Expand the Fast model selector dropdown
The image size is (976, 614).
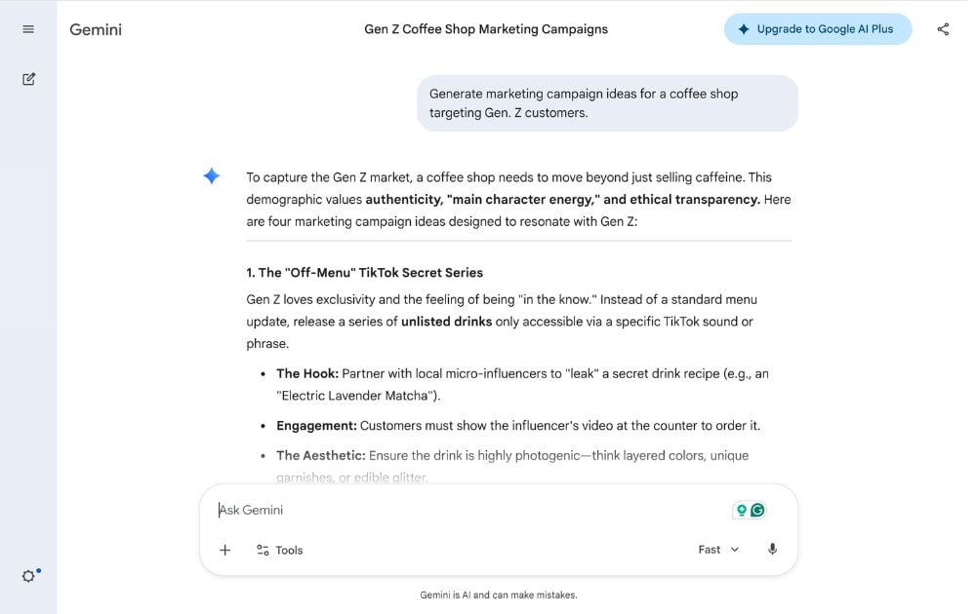[719, 550]
